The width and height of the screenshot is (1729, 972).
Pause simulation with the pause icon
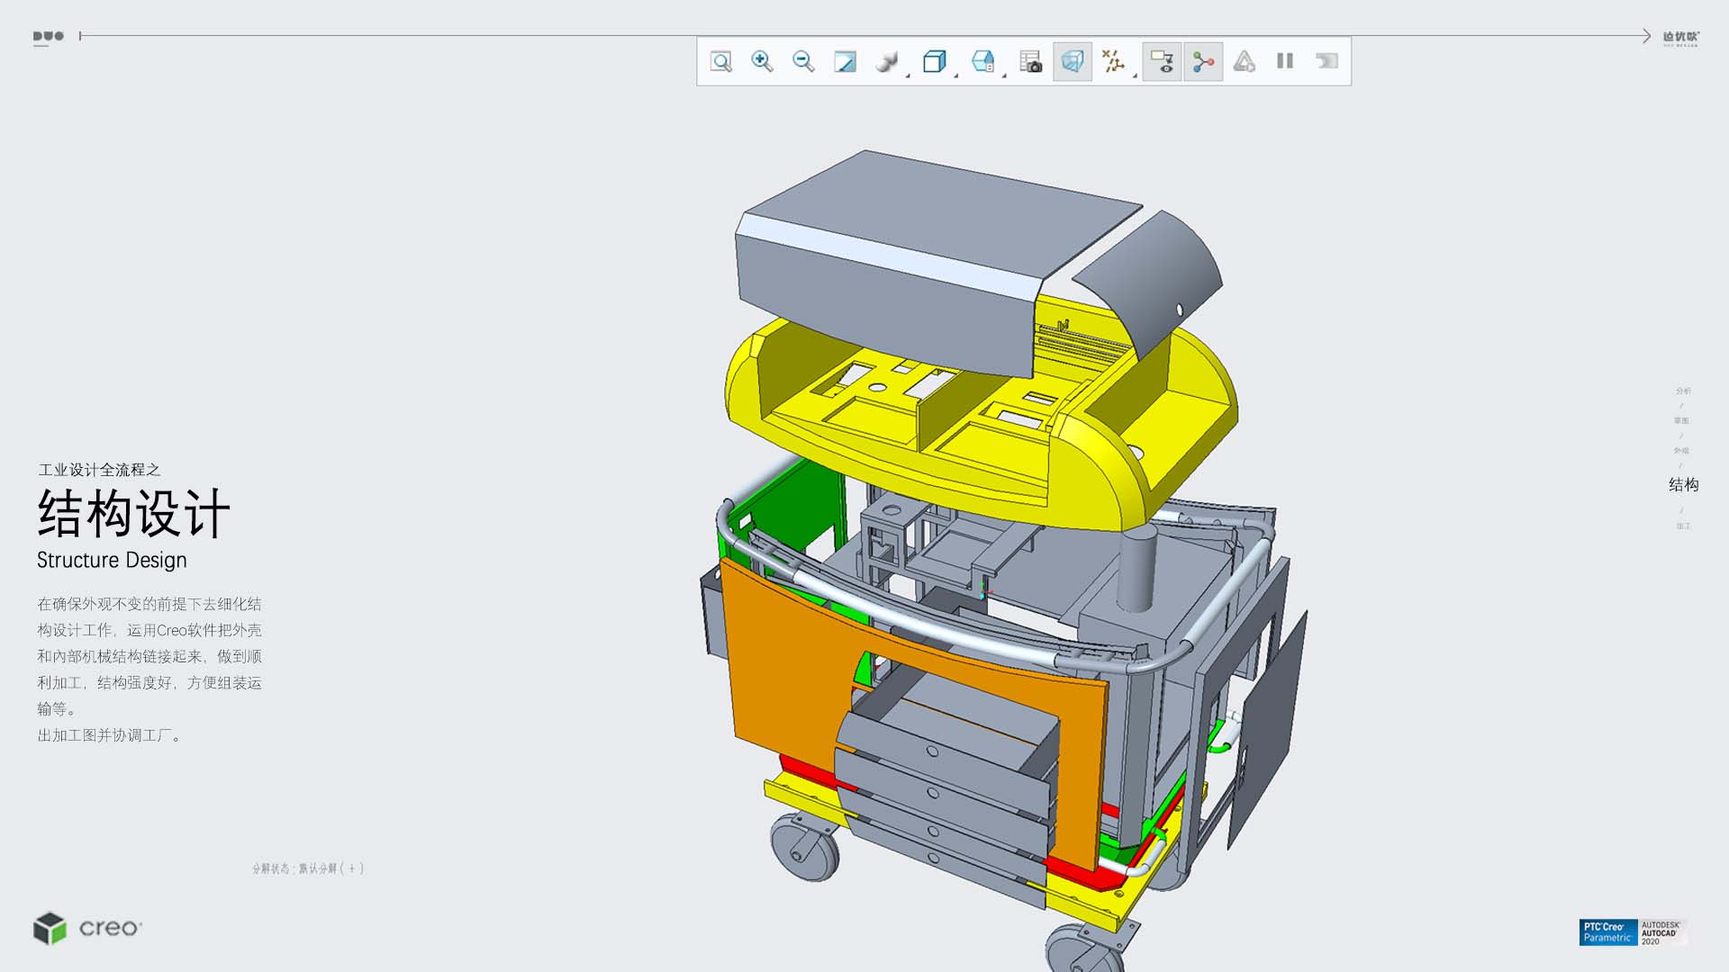tap(1285, 61)
